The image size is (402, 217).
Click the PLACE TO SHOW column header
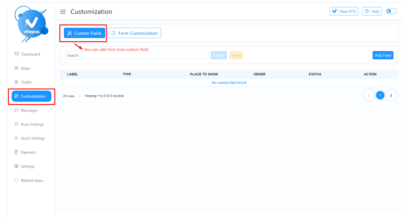204,74
